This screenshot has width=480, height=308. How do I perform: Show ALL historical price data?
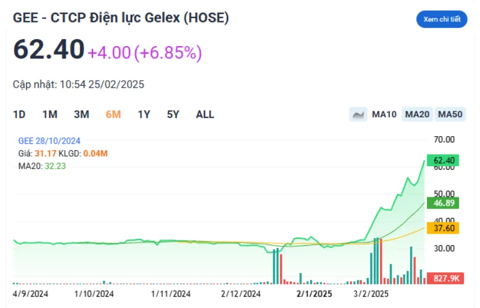point(205,114)
